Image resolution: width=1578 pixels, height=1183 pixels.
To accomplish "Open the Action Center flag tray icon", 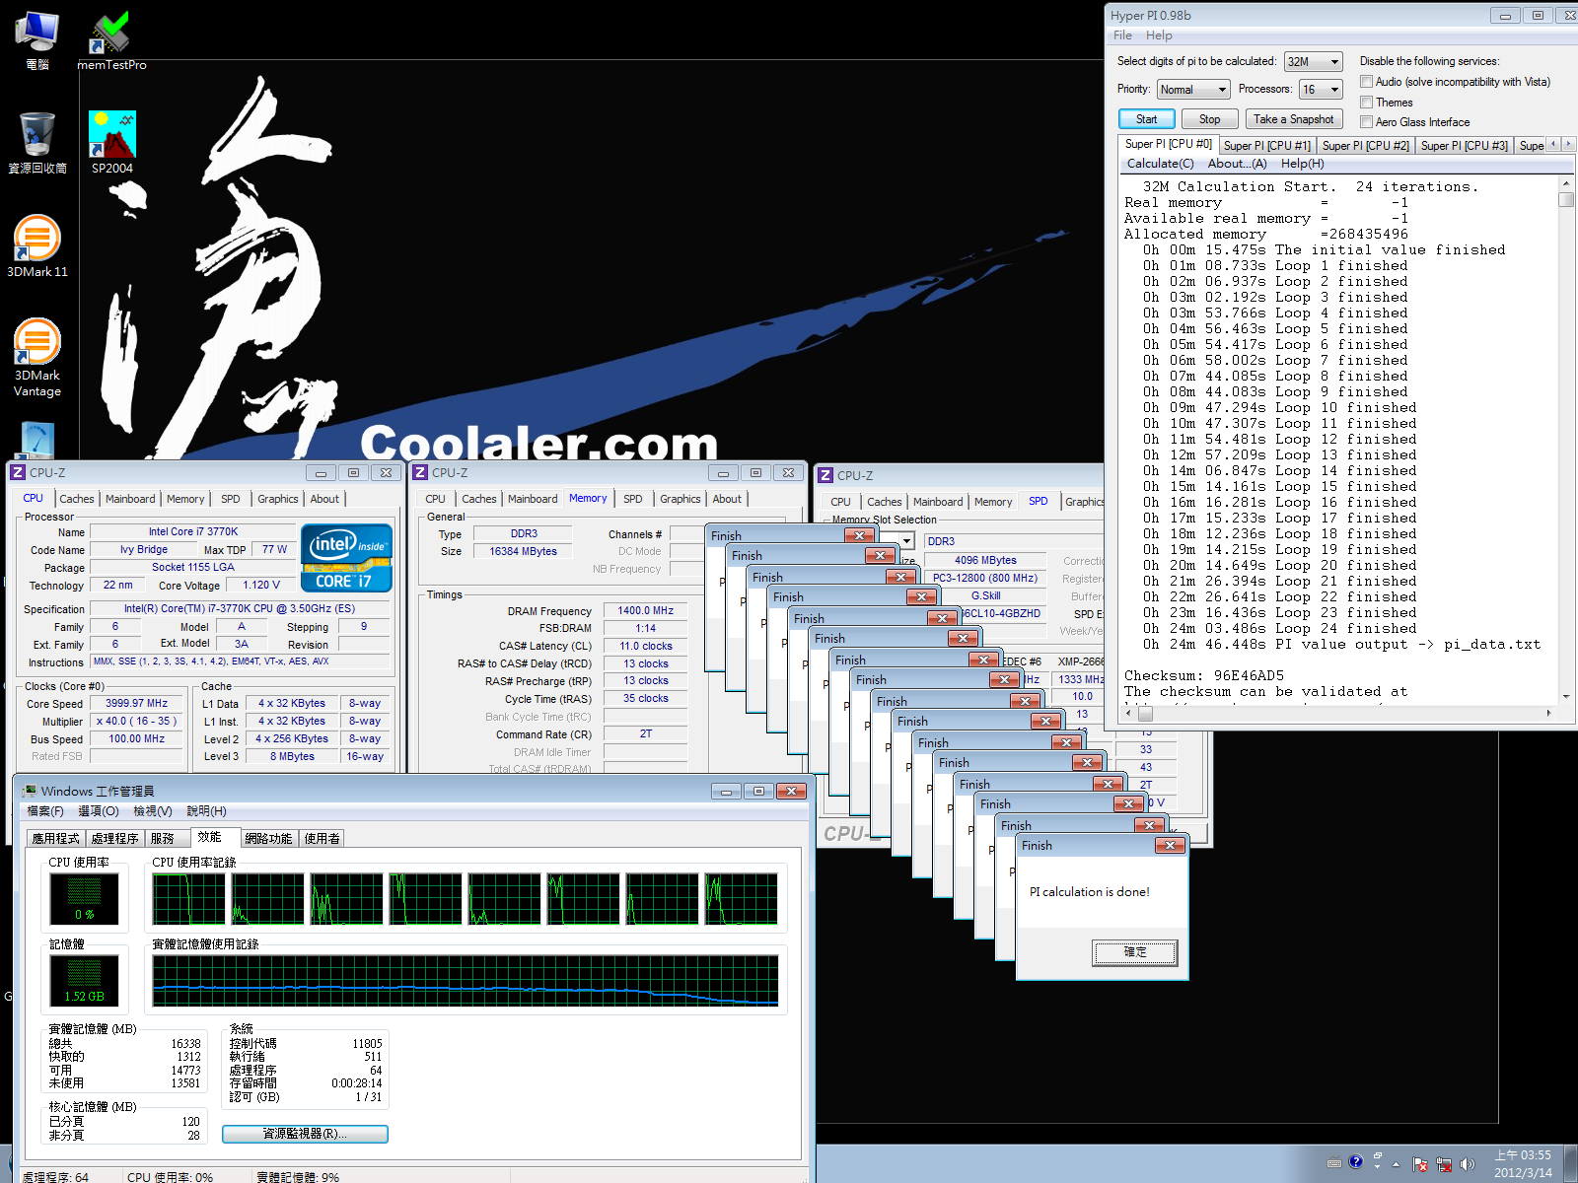I will (1420, 1164).
